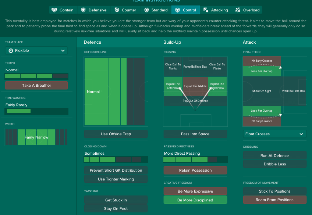Select Exploit The Left Flank pitch zone
This screenshot has width=312, height=215.
point(173,86)
